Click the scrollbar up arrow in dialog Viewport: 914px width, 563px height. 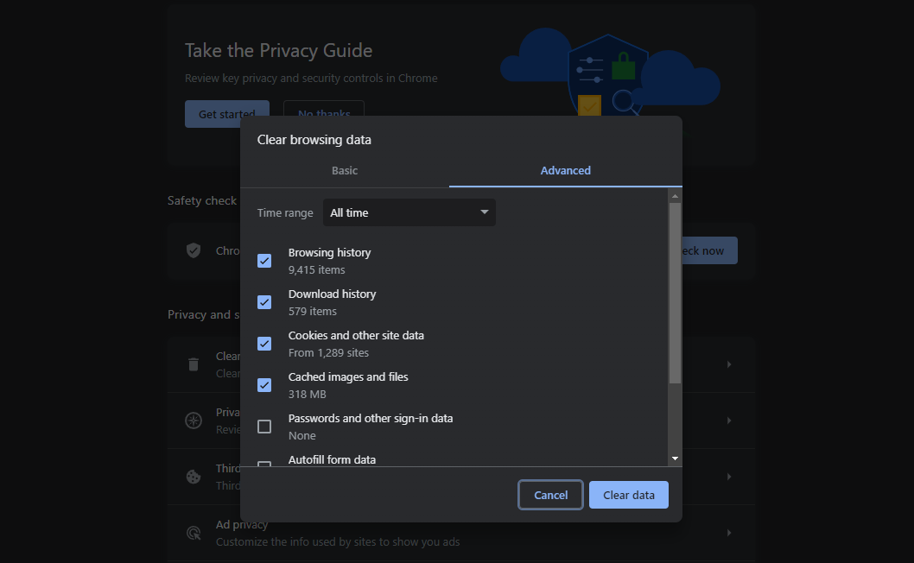675,197
